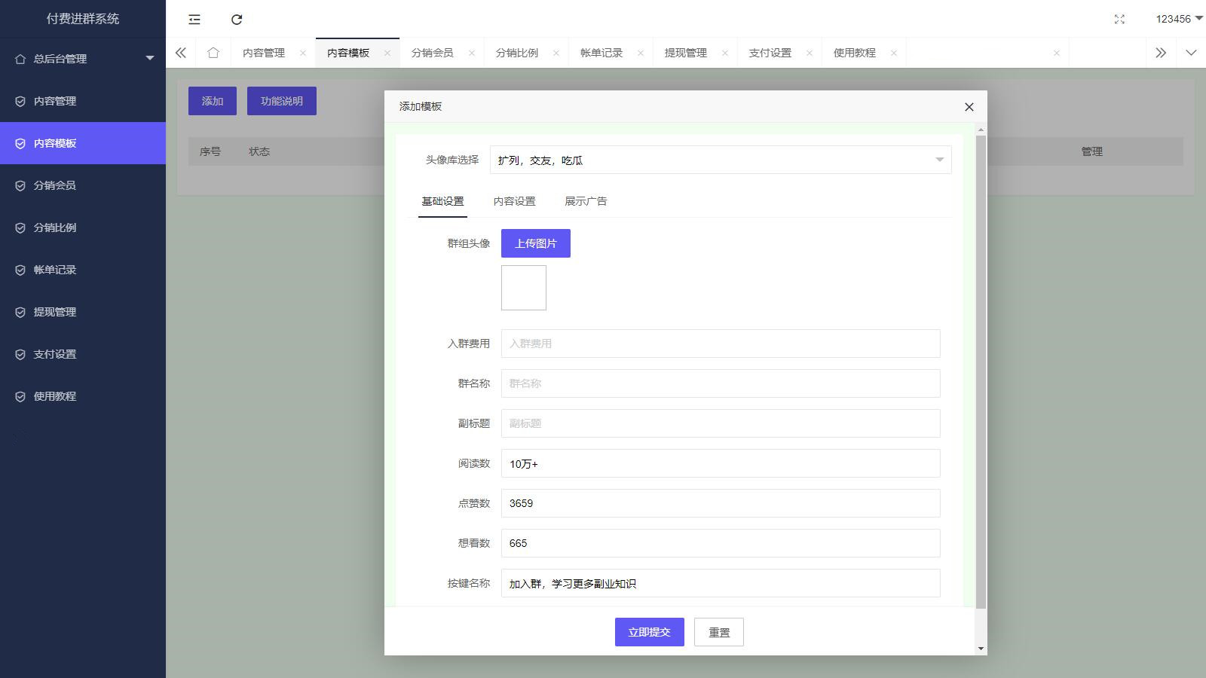Screen dimensions: 1206x678
Task: Close the 帐单记录 tab
Action: coord(641,53)
